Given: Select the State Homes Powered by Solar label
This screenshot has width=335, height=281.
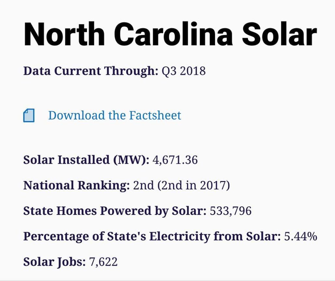Looking at the screenshot, I should [115, 211].
